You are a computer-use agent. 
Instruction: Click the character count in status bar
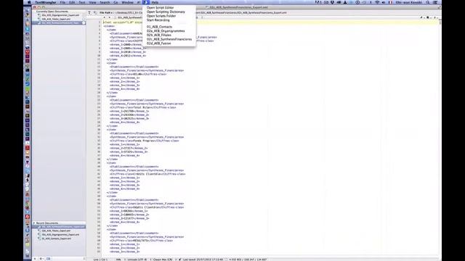(248, 260)
